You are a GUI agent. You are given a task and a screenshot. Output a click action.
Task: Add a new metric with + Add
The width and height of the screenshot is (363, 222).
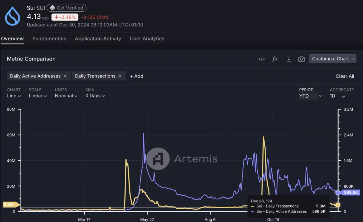coord(136,76)
